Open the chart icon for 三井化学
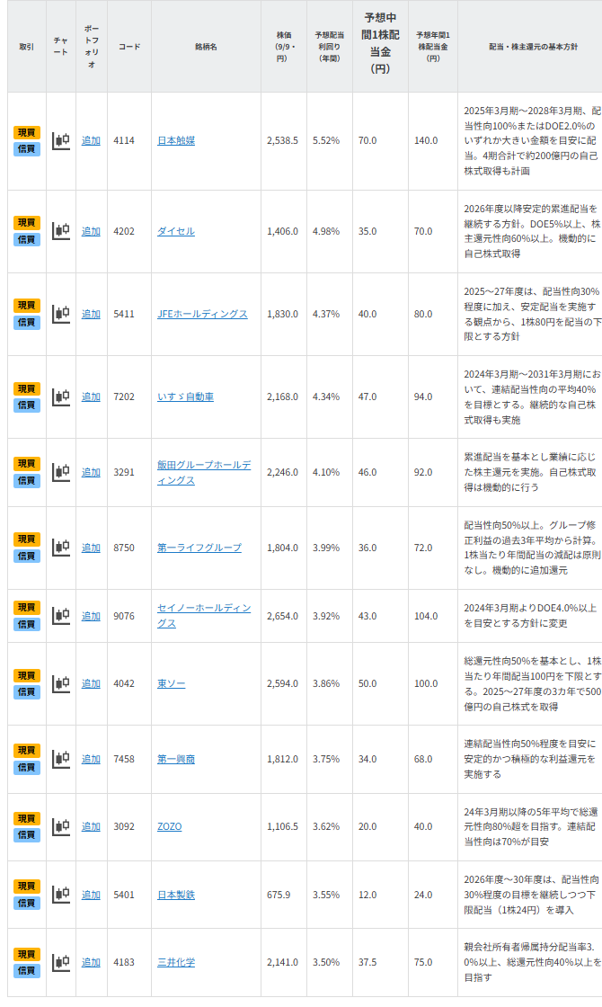This screenshot has width=602, height=1007. 61,962
